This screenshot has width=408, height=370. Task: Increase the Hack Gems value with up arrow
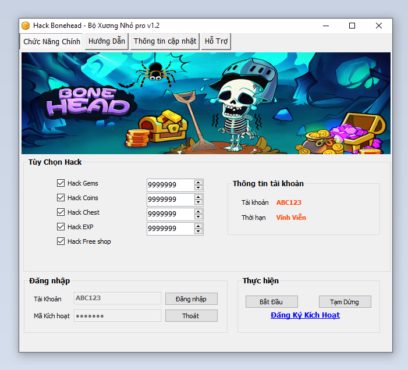click(198, 182)
